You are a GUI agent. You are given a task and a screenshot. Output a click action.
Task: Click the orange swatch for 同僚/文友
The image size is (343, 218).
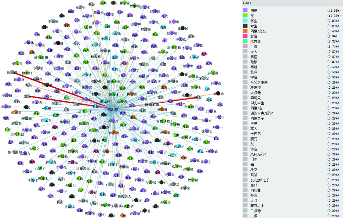246,31
